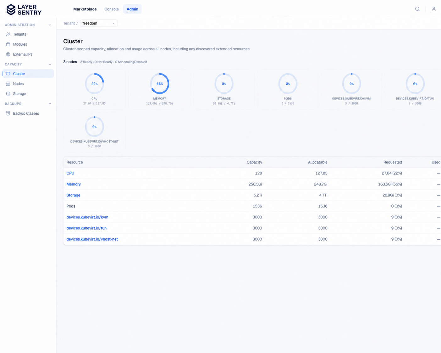Screen dimensions: 441x353
Task: Click the node readiness status text
Action: (113, 62)
